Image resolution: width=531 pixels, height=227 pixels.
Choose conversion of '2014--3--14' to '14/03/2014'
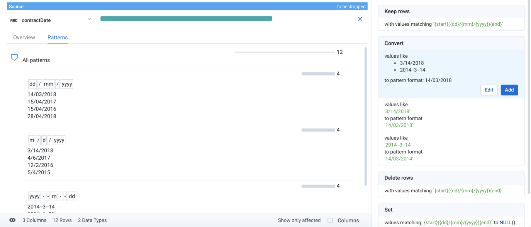click(x=451, y=148)
